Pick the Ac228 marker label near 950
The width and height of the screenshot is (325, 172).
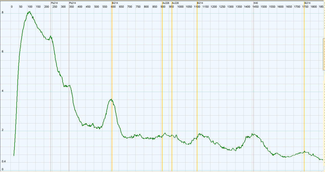click(x=175, y=3)
